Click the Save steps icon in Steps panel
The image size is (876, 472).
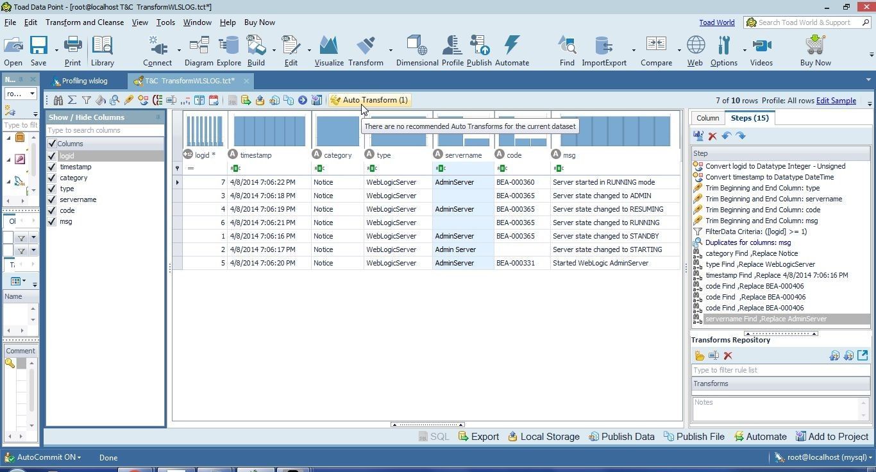(698, 136)
